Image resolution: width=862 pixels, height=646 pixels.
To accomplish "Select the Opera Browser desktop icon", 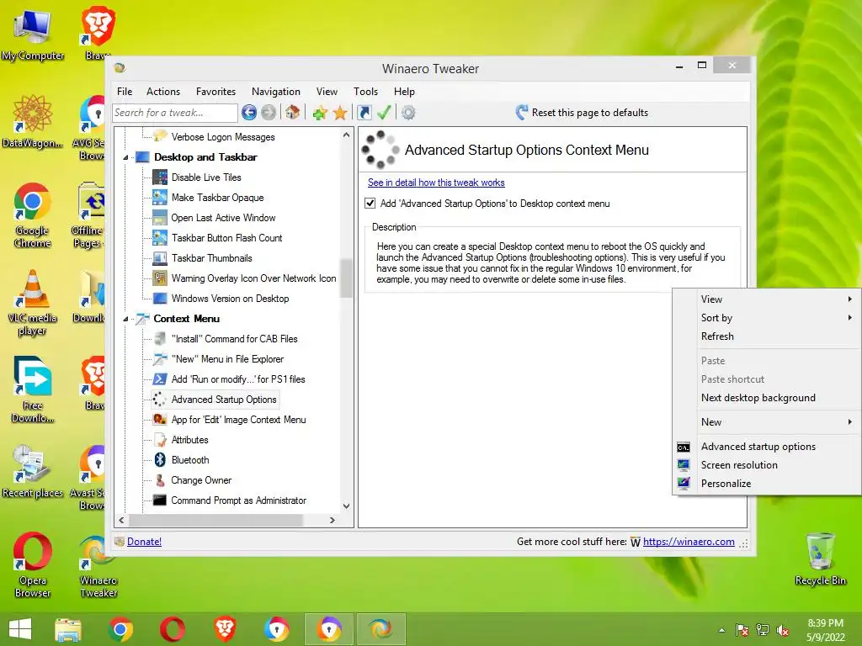I will 33,564.
